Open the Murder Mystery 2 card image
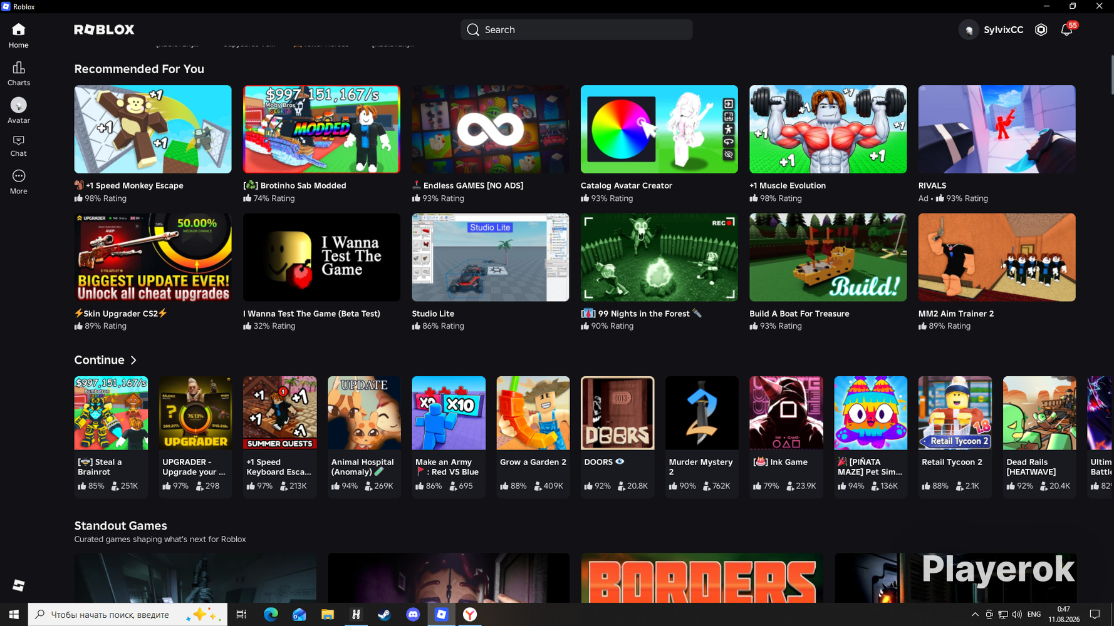 [x=702, y=413]
